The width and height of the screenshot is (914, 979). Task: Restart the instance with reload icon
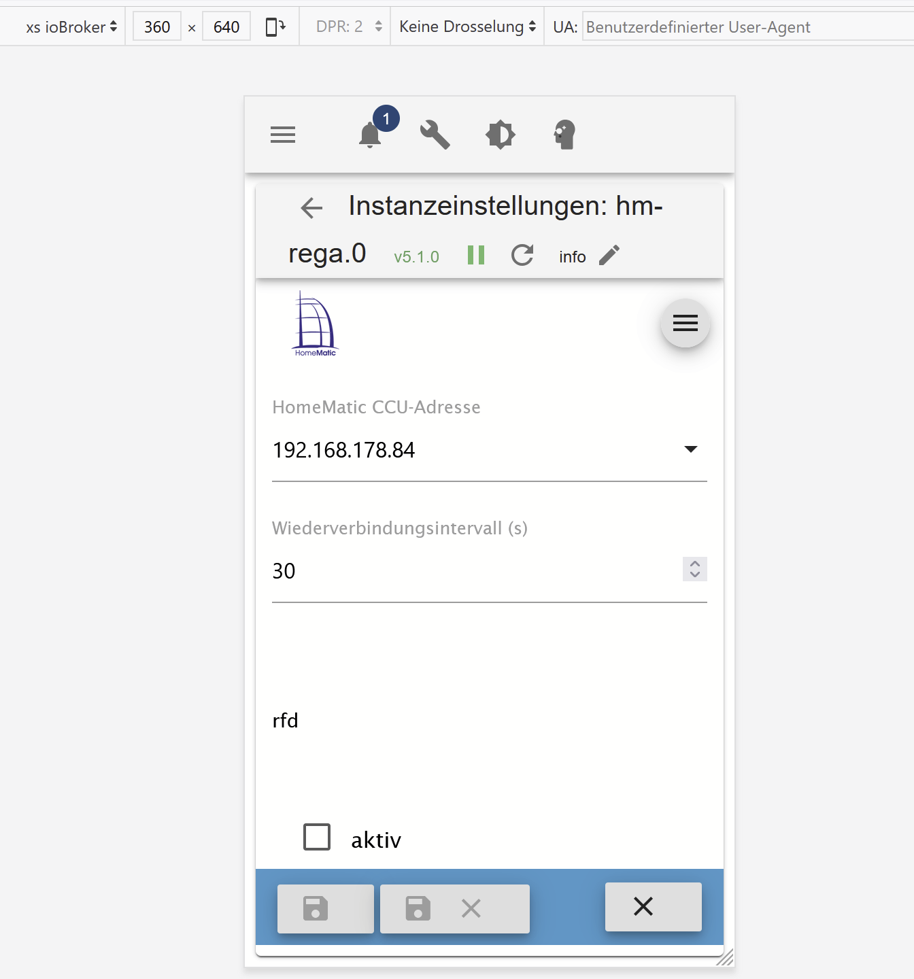(x=522, y=255)
